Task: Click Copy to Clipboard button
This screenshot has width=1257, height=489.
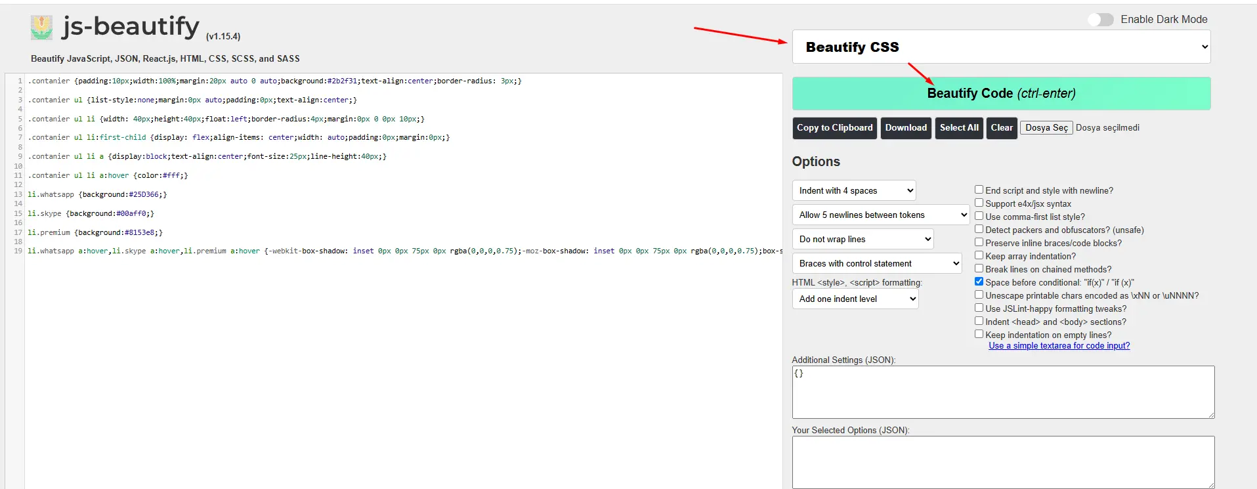Action: [x=834, y=128]
